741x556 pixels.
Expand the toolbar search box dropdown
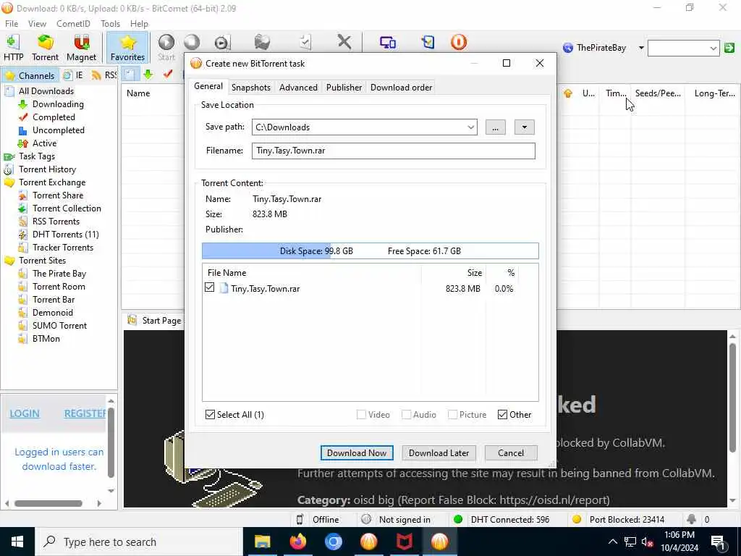[713, 48]
